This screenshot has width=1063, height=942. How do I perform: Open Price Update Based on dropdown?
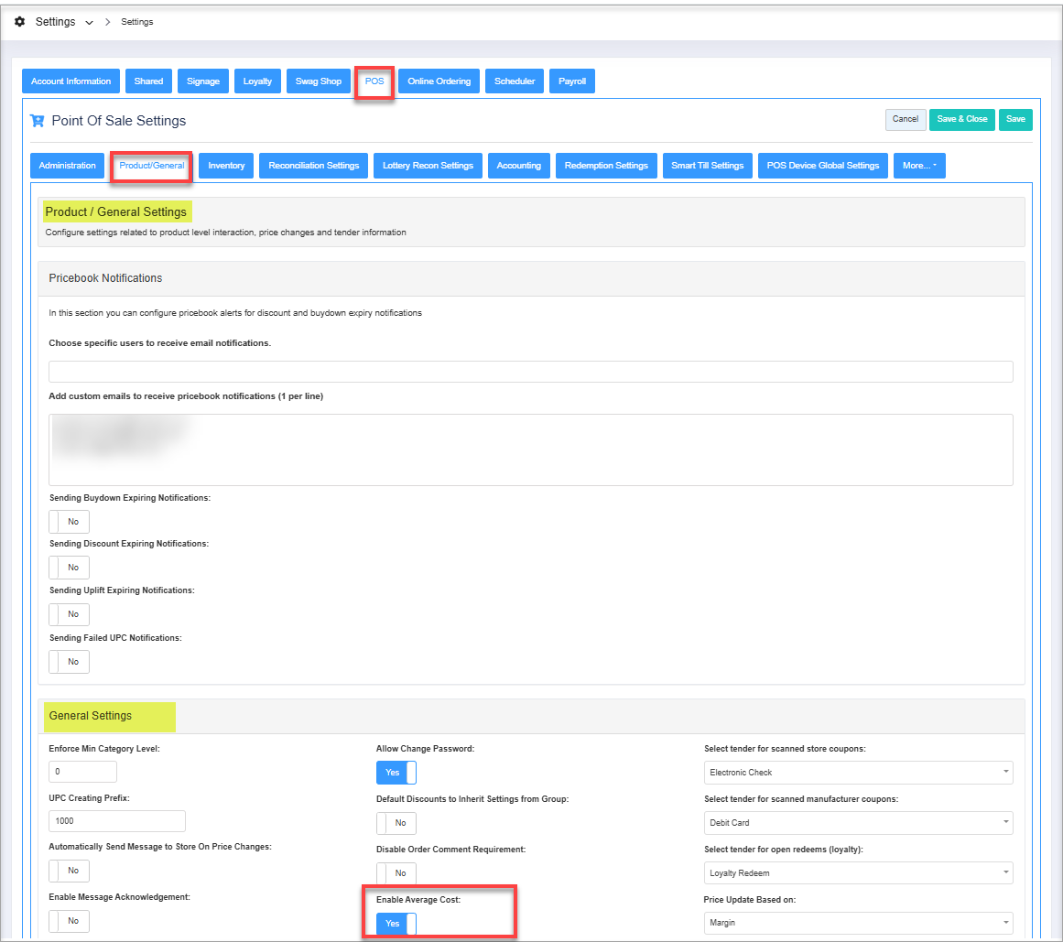coord(858,923)
